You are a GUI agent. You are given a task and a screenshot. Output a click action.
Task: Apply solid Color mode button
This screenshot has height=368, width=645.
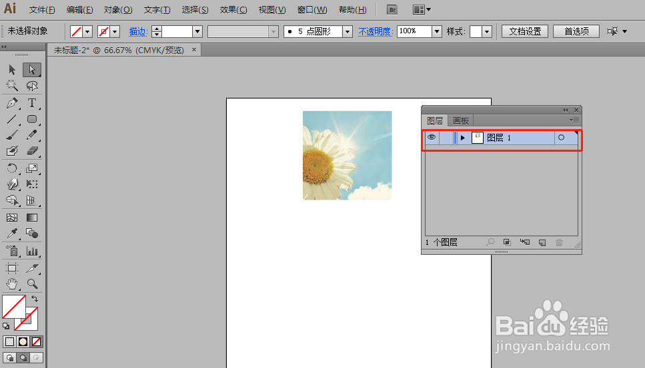(x=9, y=342)
